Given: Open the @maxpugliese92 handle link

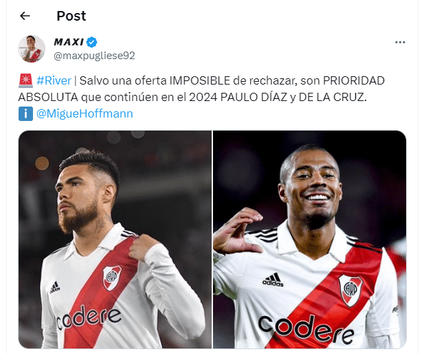Looking at the screenshot, I should [94, 56].
